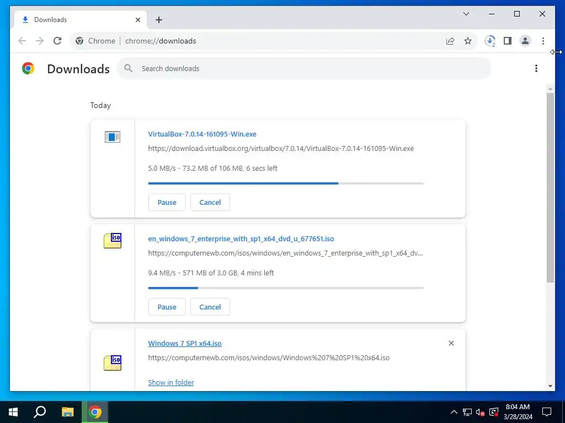This screenshot has height=423, width=565.
Task: Pause the en_windows_7_enterprise iso download
Action: pos(167,307)
